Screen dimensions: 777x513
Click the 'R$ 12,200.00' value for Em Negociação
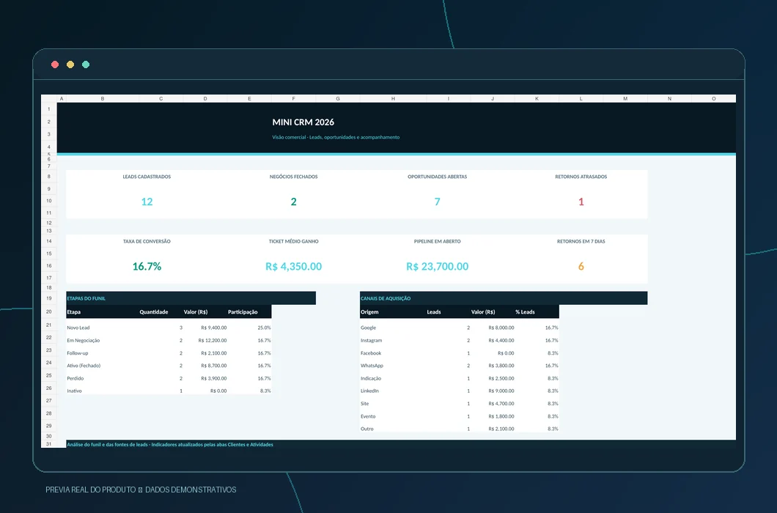[x=213, y=341]
